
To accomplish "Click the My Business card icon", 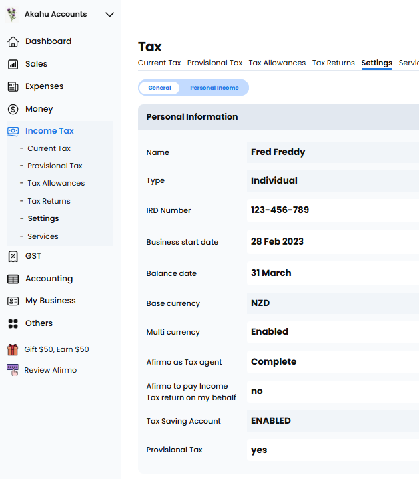I will (13, 301).
